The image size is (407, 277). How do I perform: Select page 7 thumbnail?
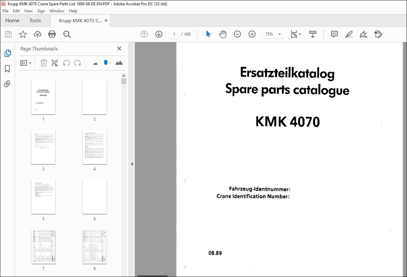tap(43, 246)
